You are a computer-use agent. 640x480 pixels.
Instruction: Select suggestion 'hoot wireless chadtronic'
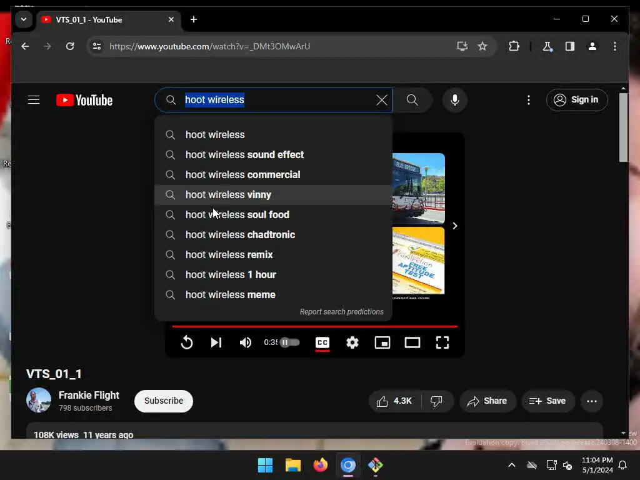(x=273, y=235)
